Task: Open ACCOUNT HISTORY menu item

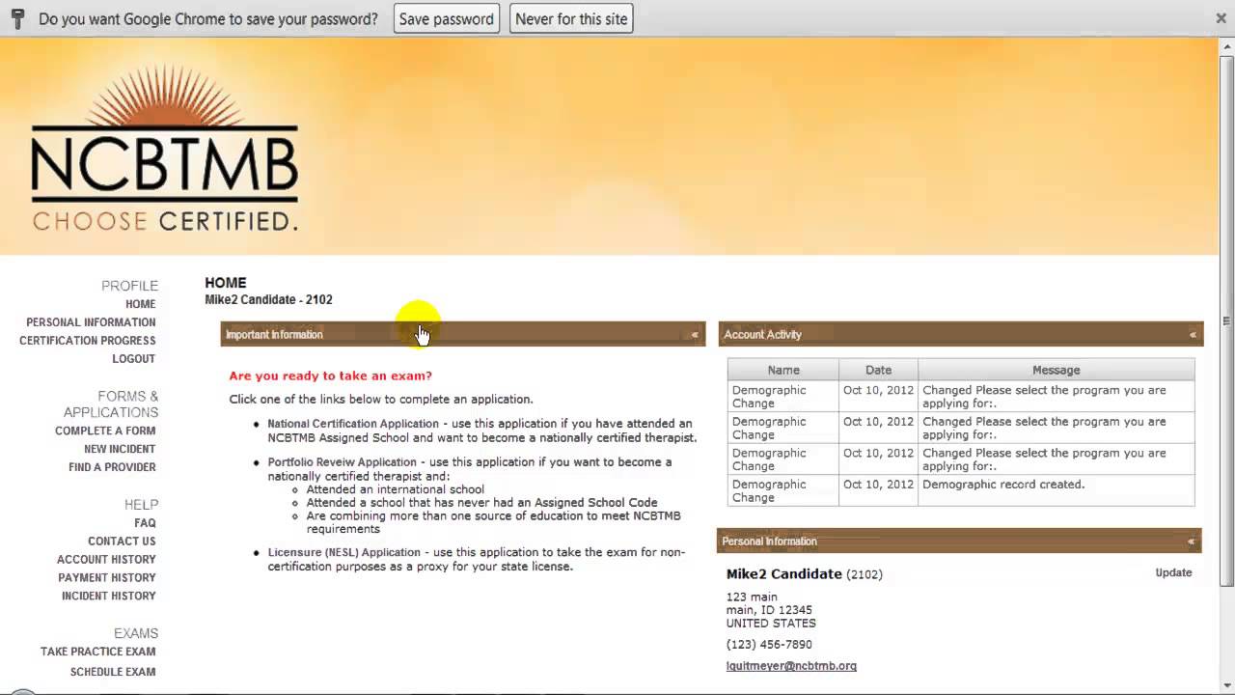Action: point(106,560)
